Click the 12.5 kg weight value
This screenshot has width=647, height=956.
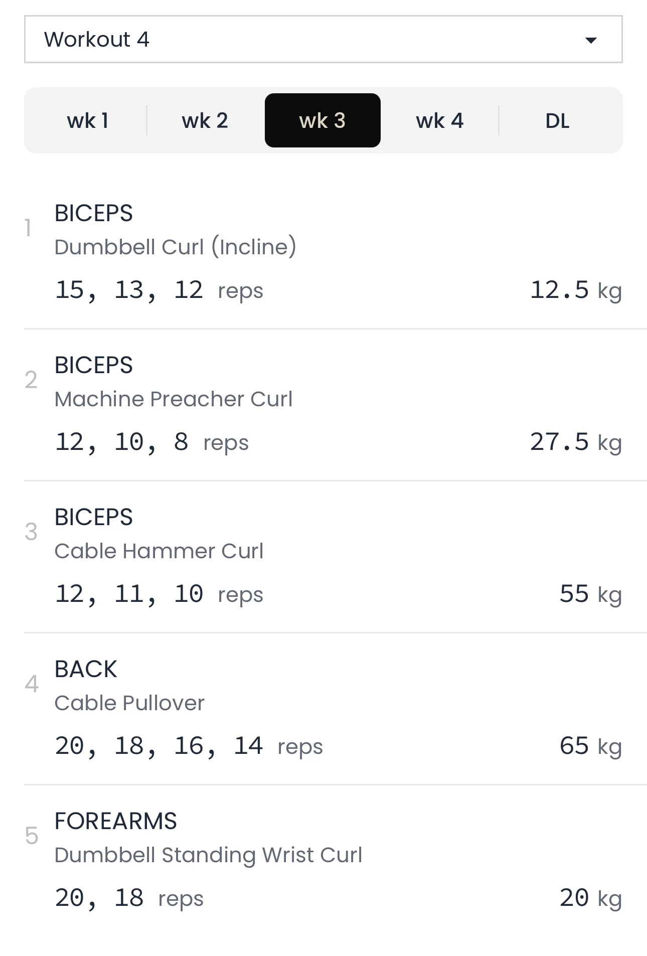pyautogui.click(x=575, y=290)
